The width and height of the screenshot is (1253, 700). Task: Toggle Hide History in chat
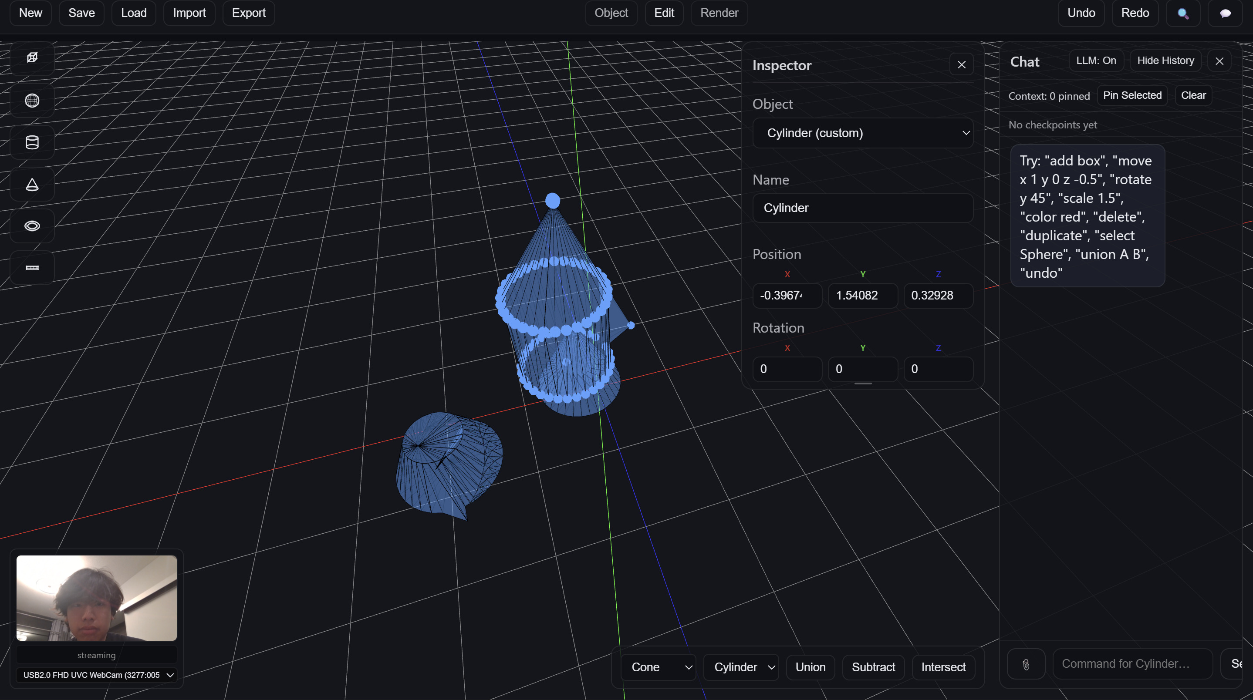[1165, 61]
